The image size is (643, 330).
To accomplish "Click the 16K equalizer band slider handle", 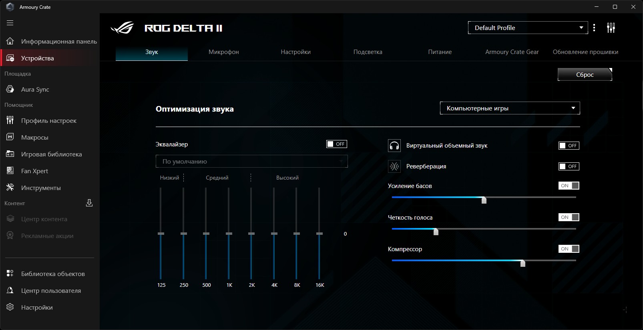I will click(x=319, y=234).
